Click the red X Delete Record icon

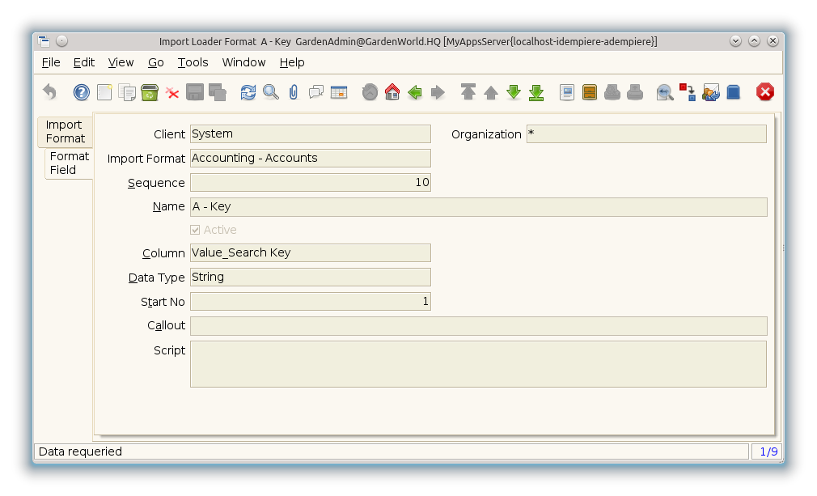pyautogui.click(x=172, y=93)
